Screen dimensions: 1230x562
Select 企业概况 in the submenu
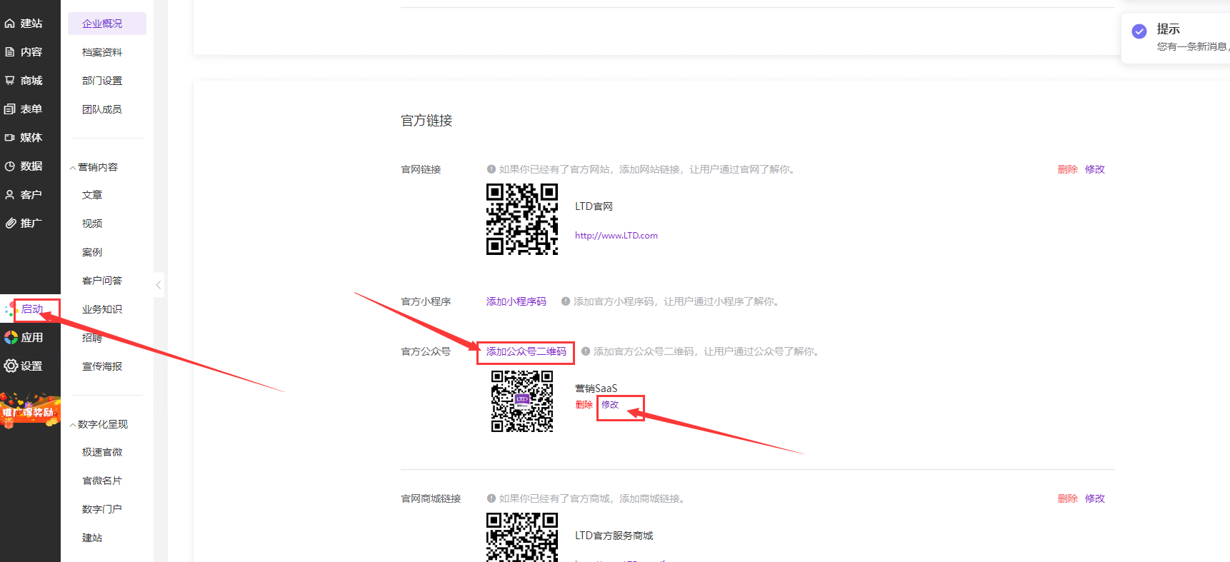pyautogui.click(x=107, y=24)
